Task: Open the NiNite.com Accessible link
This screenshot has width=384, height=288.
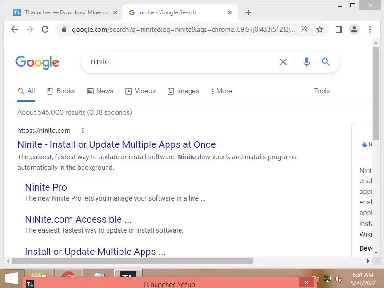Action: tap(78, 219)
